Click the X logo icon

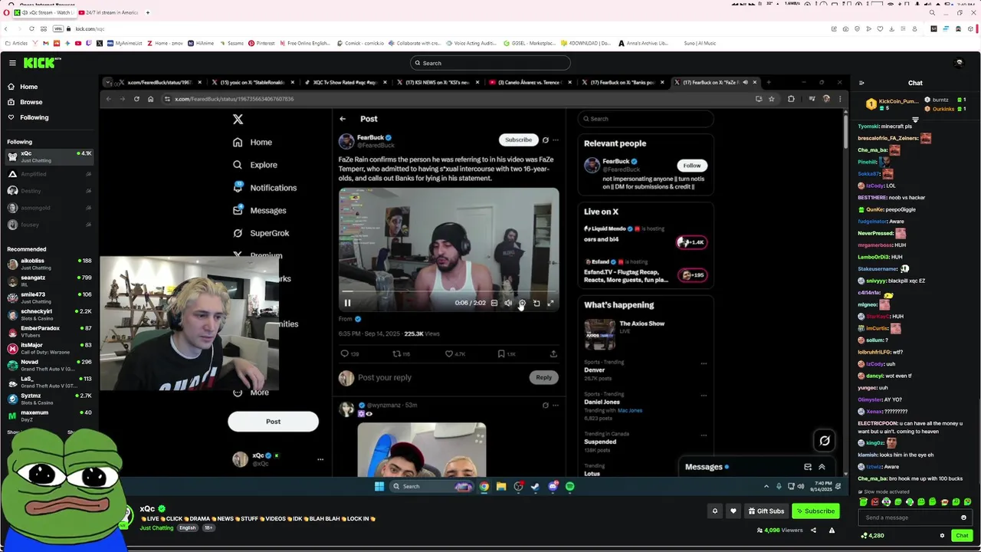pyautogui.click(x=238, y=119)
